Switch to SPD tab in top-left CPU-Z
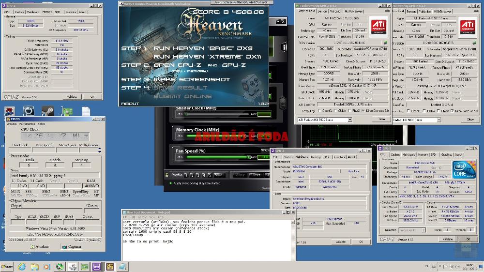This screenshot has height=272, width=484. point(58,12)
